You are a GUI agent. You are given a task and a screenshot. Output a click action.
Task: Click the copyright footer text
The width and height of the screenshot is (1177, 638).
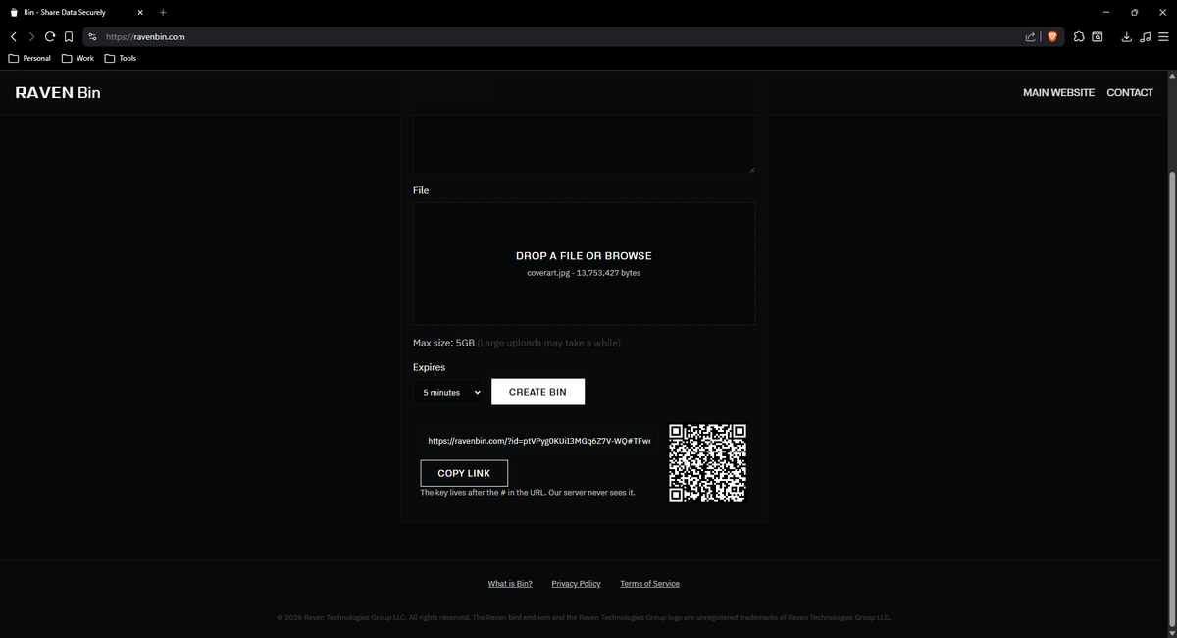click(584, 618)
